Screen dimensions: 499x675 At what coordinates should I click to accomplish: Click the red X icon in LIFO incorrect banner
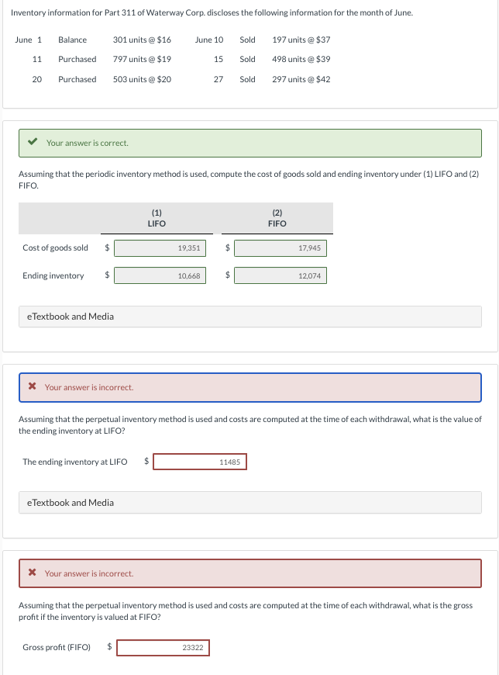(x=30, y=387)
